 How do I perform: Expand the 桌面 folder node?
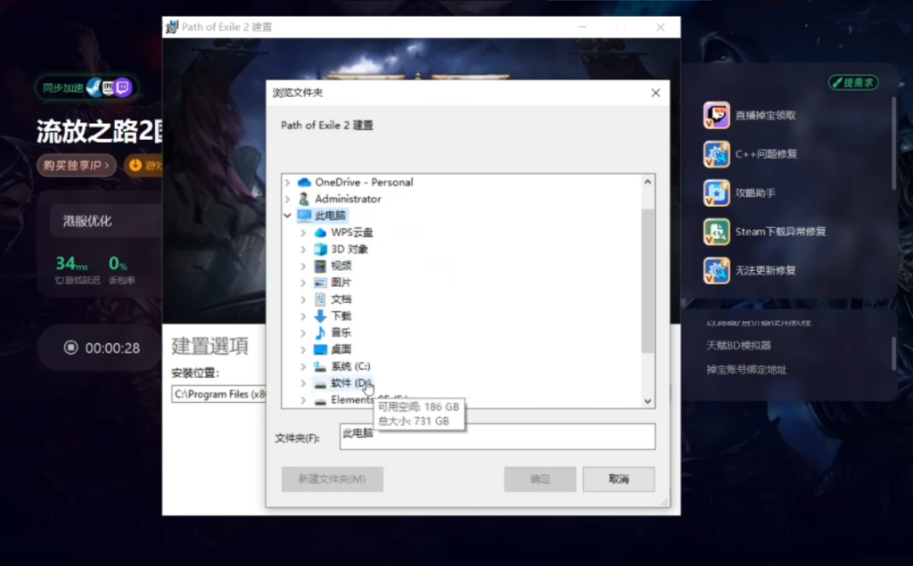click(x=303, y=349)
